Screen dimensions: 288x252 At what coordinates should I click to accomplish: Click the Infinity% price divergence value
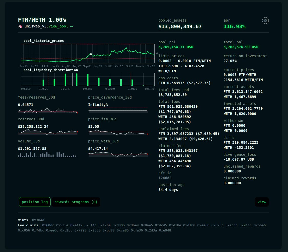tap(98, 105)
